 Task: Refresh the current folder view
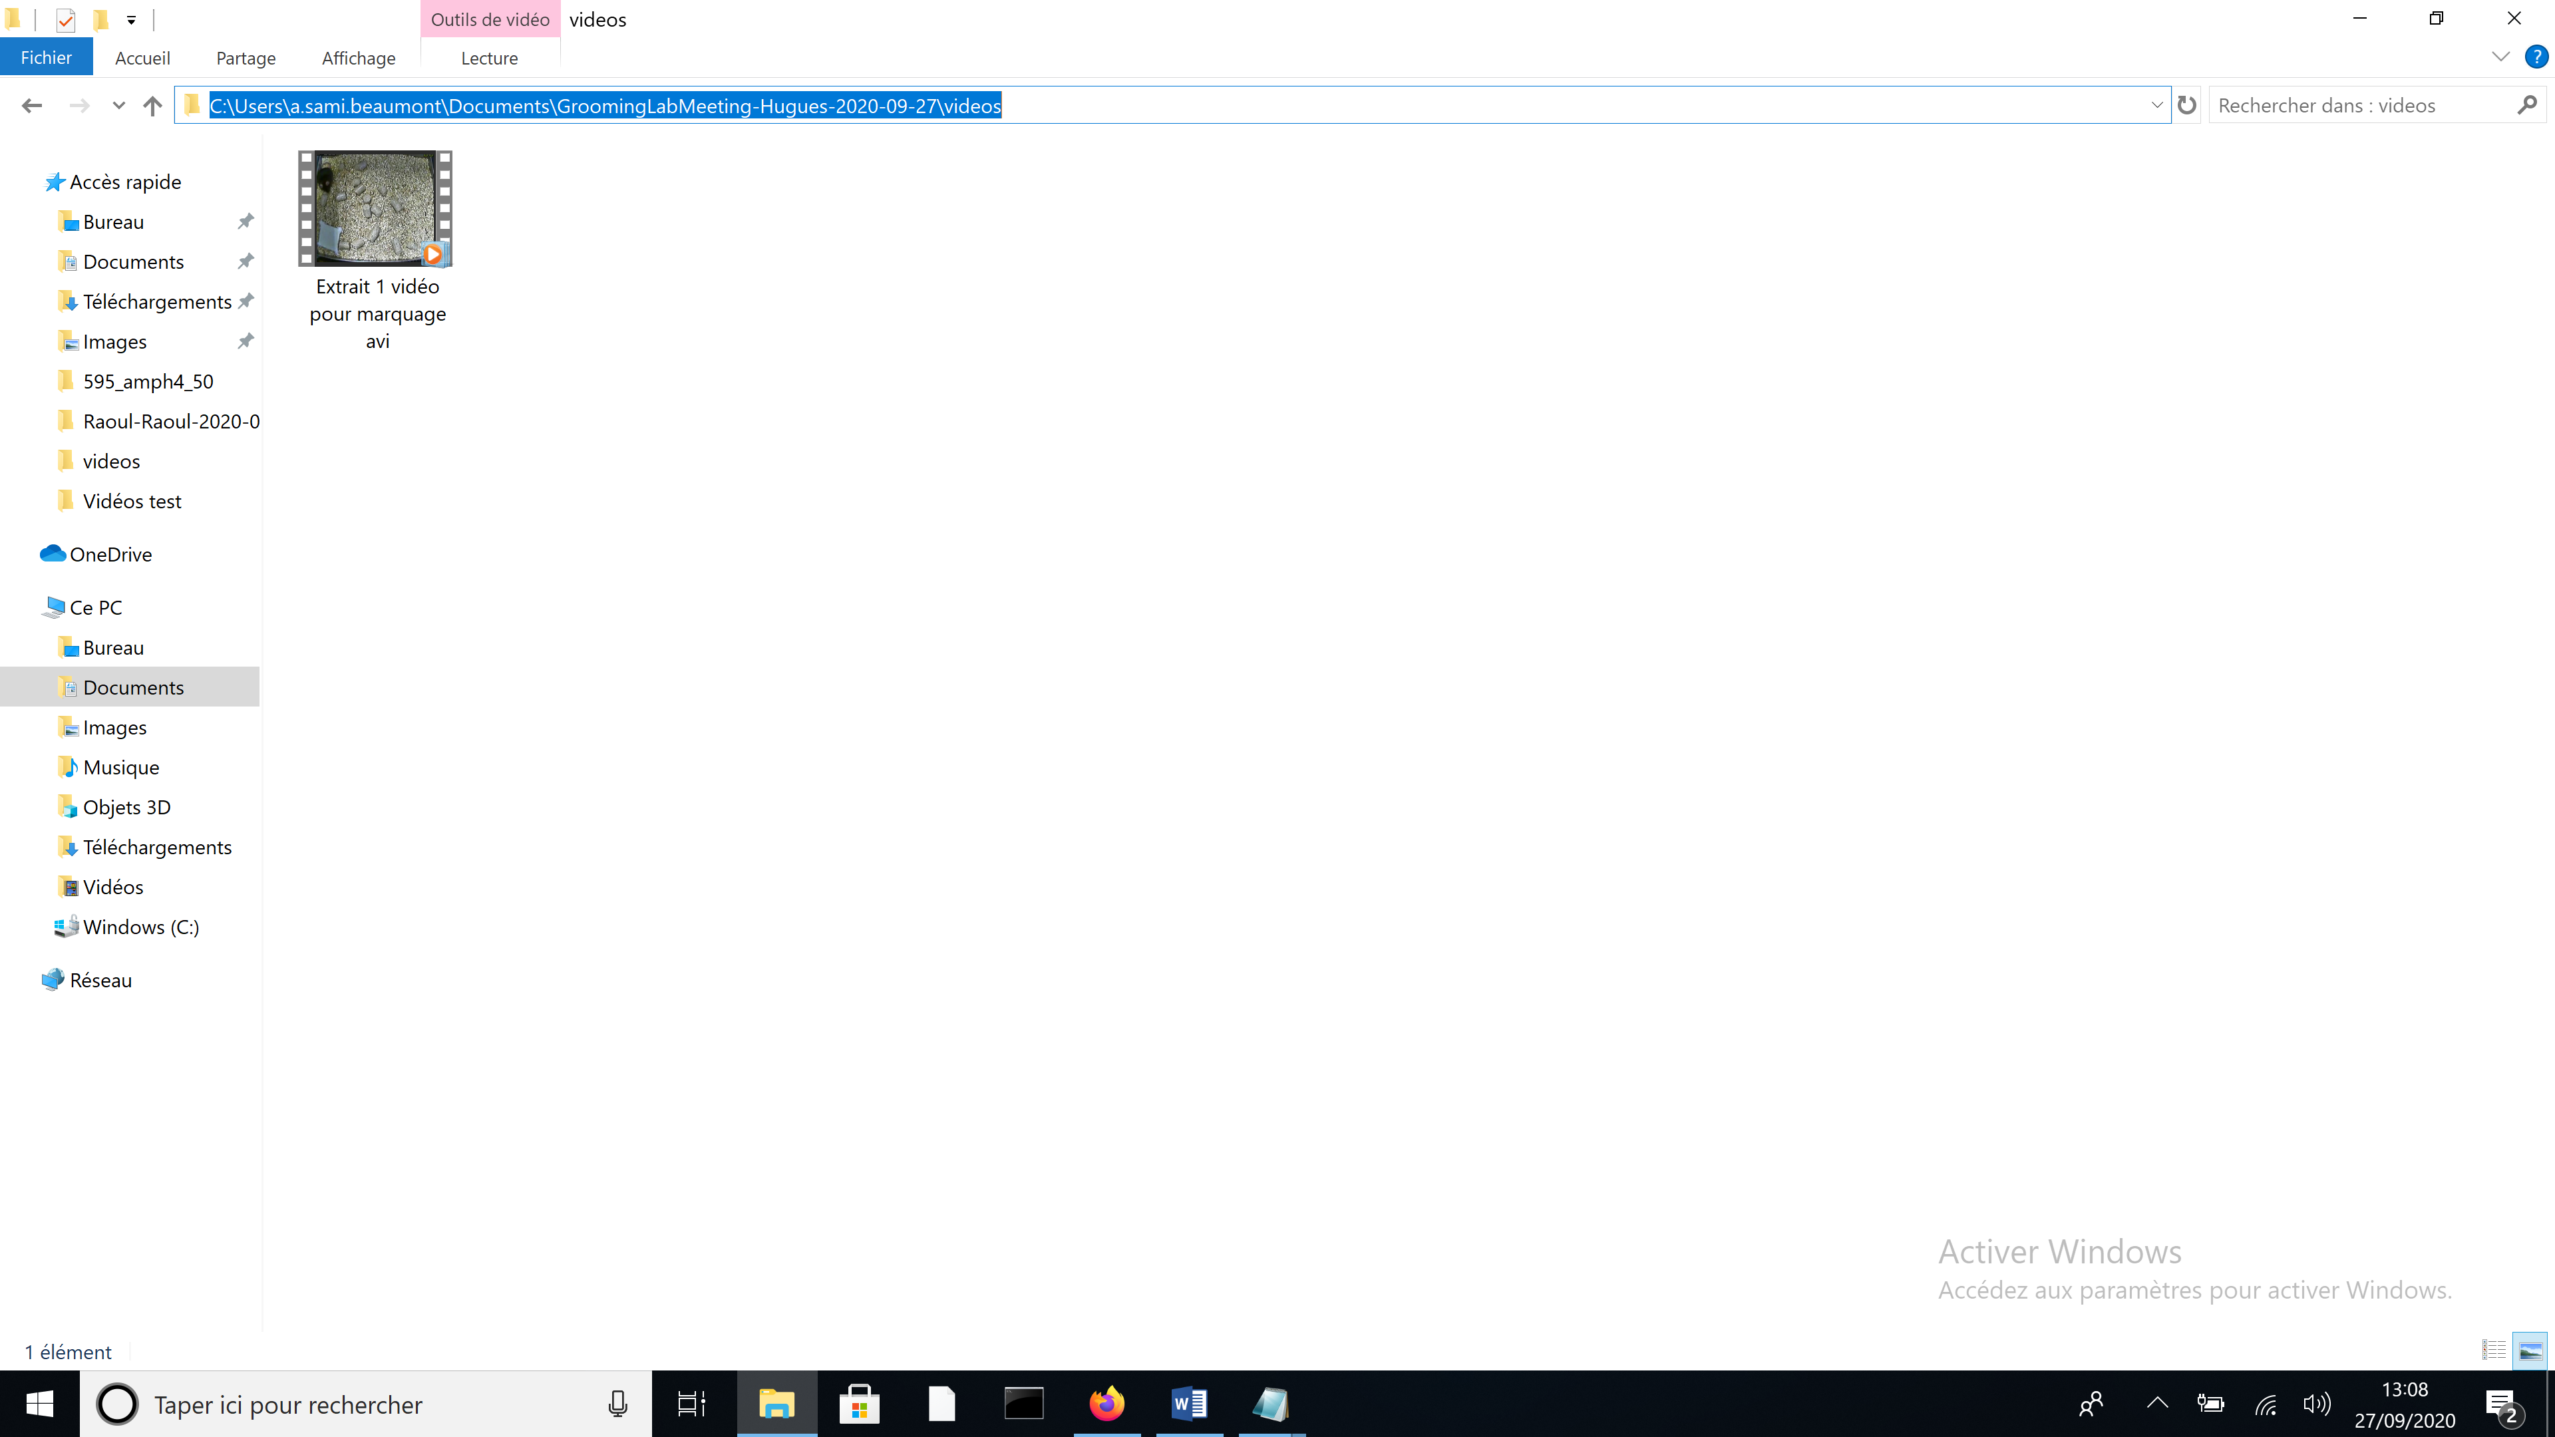(2187, 105)
